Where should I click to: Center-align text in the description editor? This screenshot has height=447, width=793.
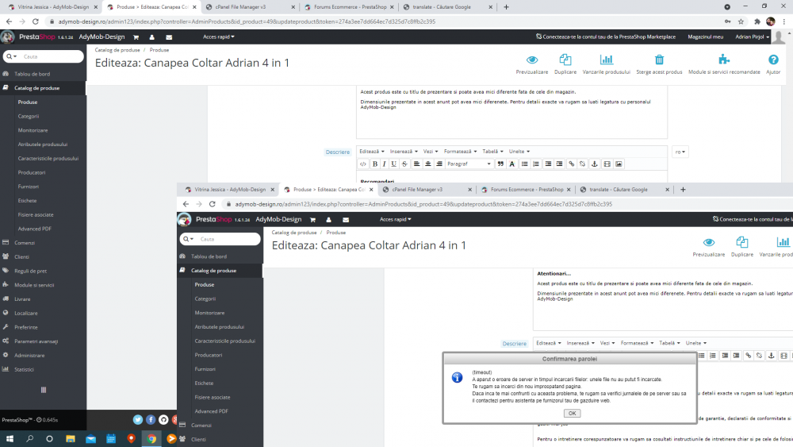point(428,164)
